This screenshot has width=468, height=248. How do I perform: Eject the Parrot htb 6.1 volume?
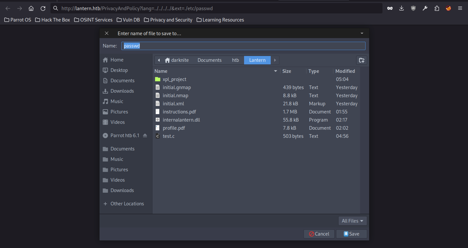coord(145,135)
